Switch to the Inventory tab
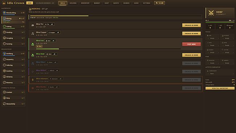The width and height of the screenshot is (236, 133). [85, 3]
